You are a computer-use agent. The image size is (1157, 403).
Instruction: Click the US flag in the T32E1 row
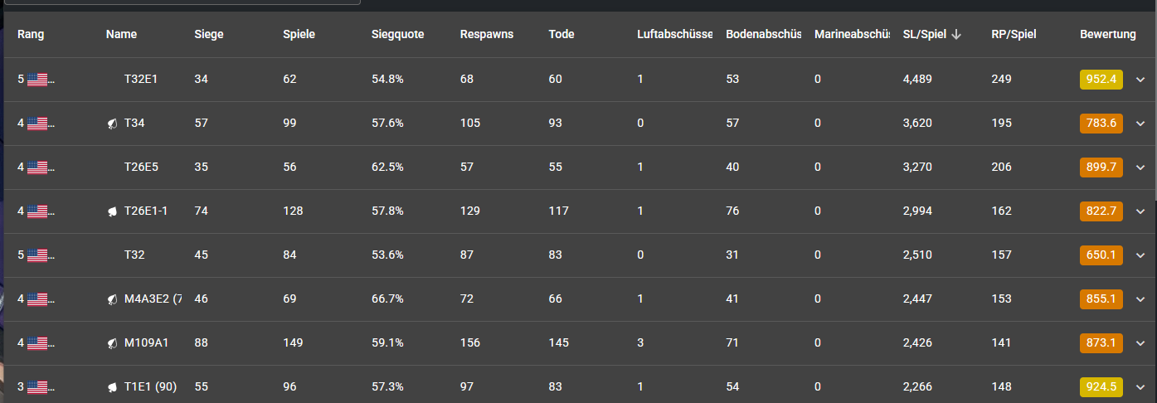click(38, 80)
